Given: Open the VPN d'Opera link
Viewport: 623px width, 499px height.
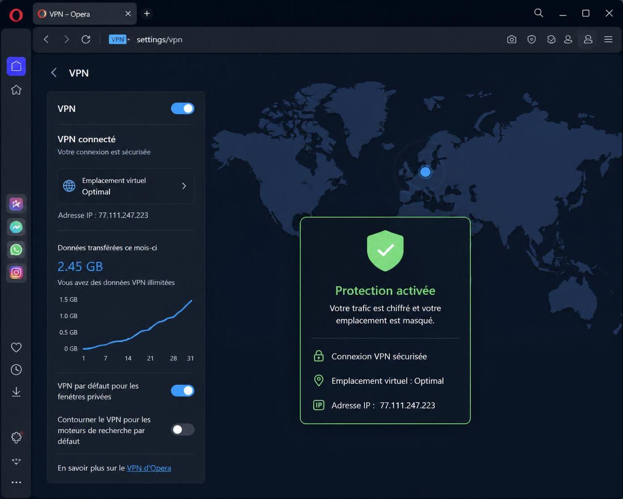Looking at the screenshot, I should 149,468.
